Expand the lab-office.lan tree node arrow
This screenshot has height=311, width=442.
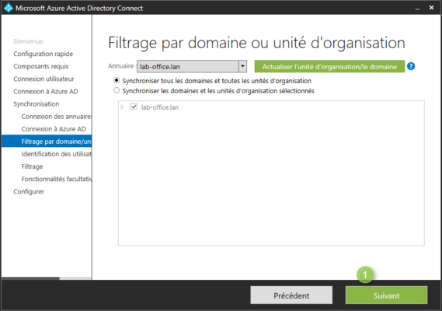tap(122, 107)
